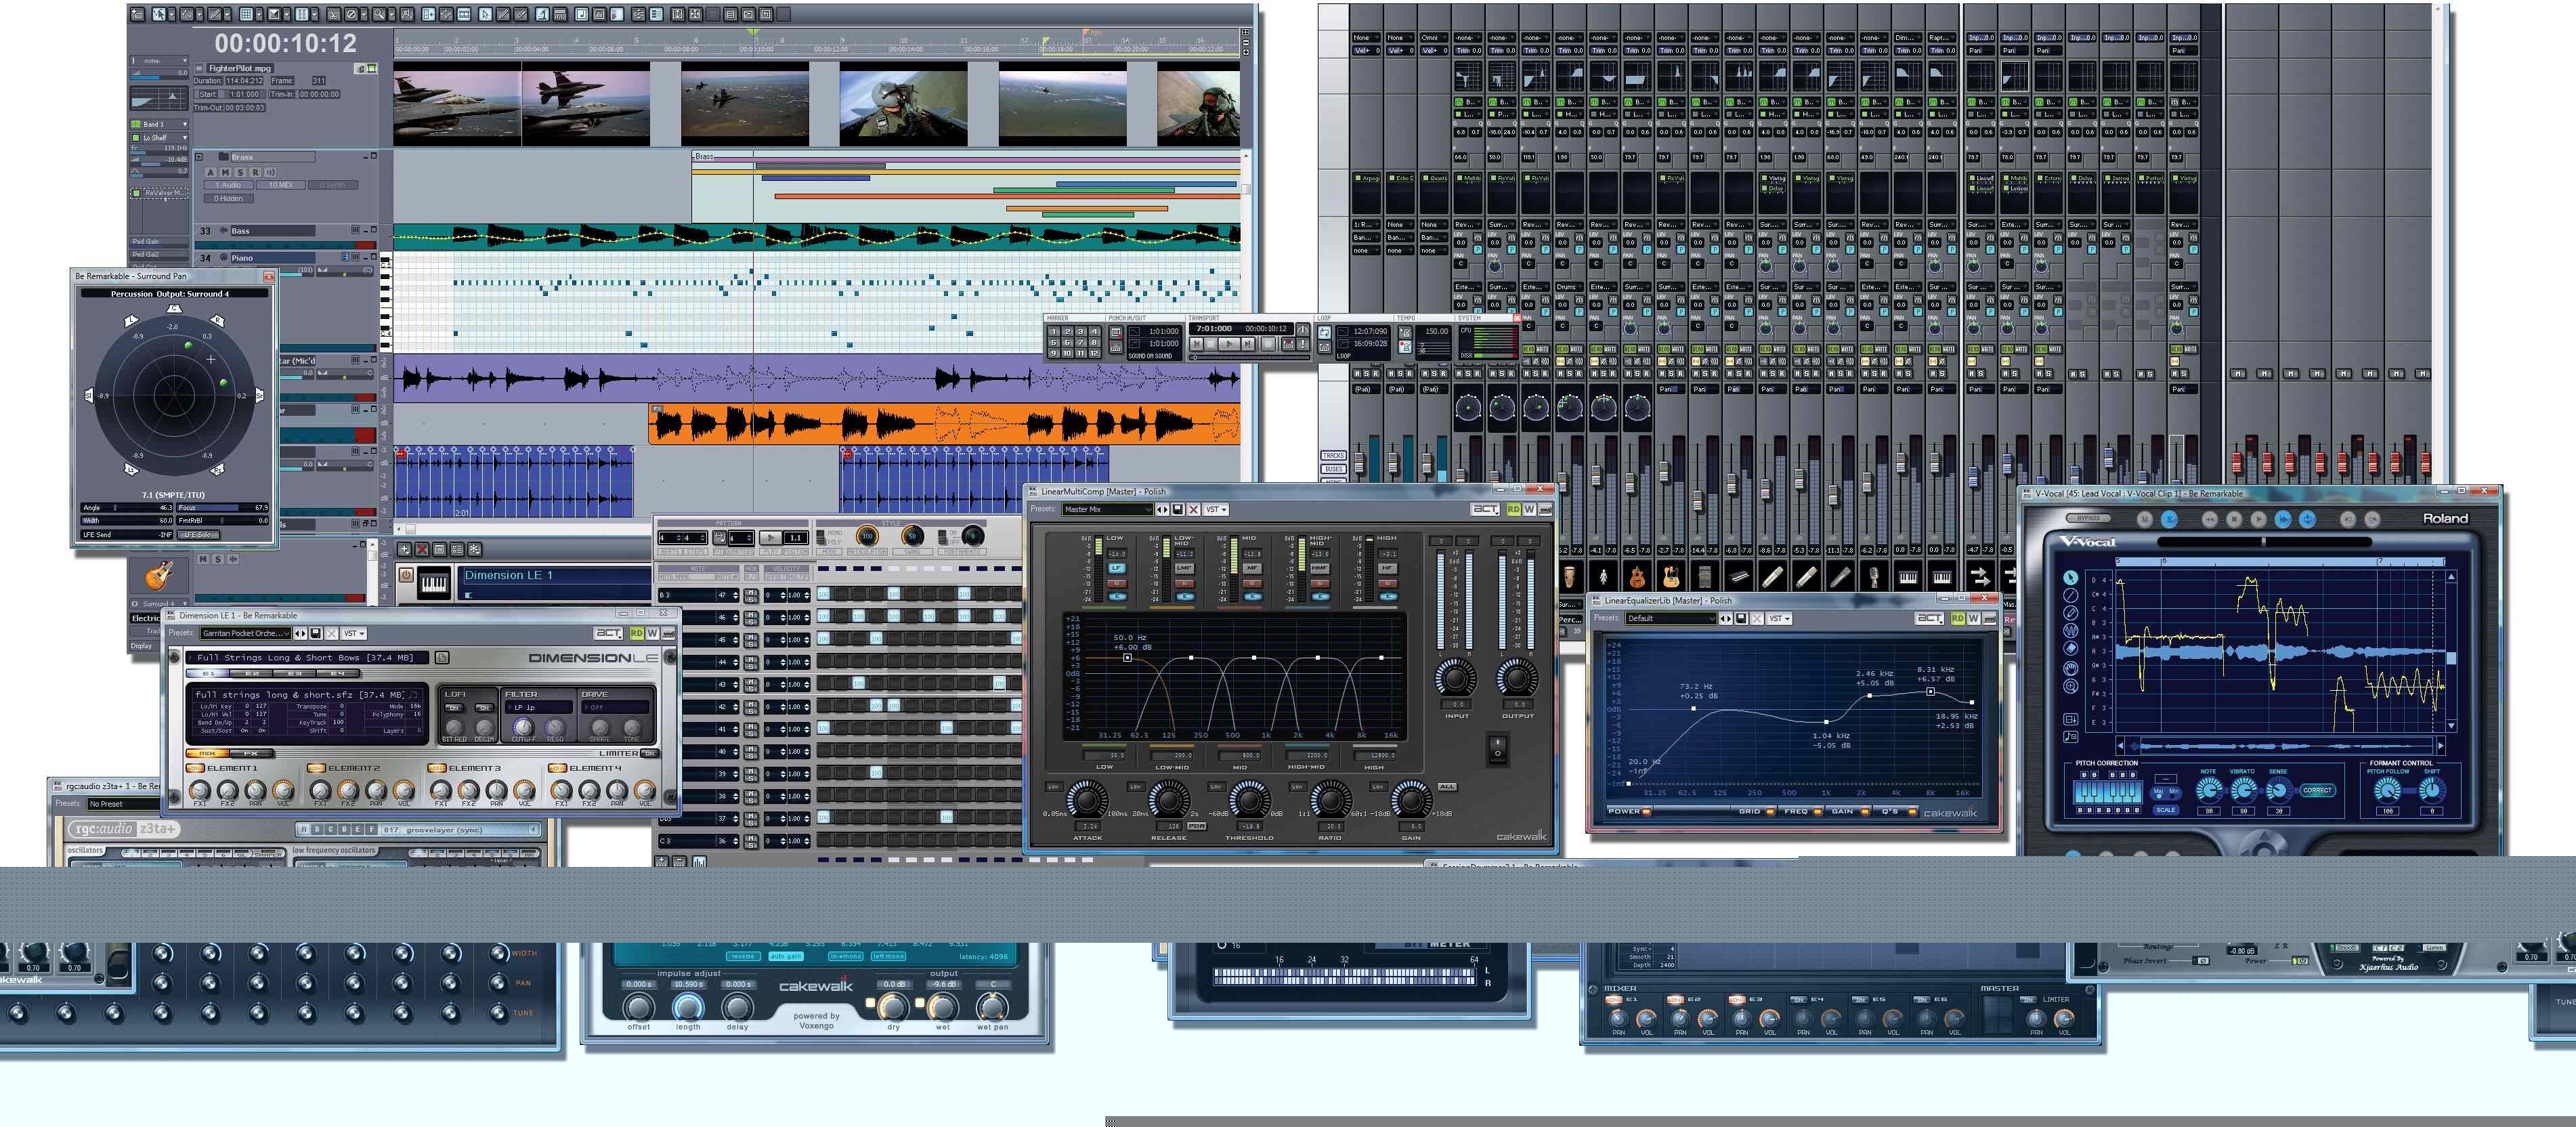The height and width of the screenshot is (1127, 2576).
Task: Toggle GRID in the LinearEqualizer
Action: coord(1755,811)
